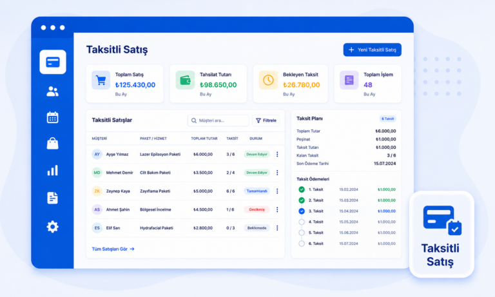Open settings gear in sidebar
Image resolution: width=495 pixels, height=297 pixels.
coord(52,227)
